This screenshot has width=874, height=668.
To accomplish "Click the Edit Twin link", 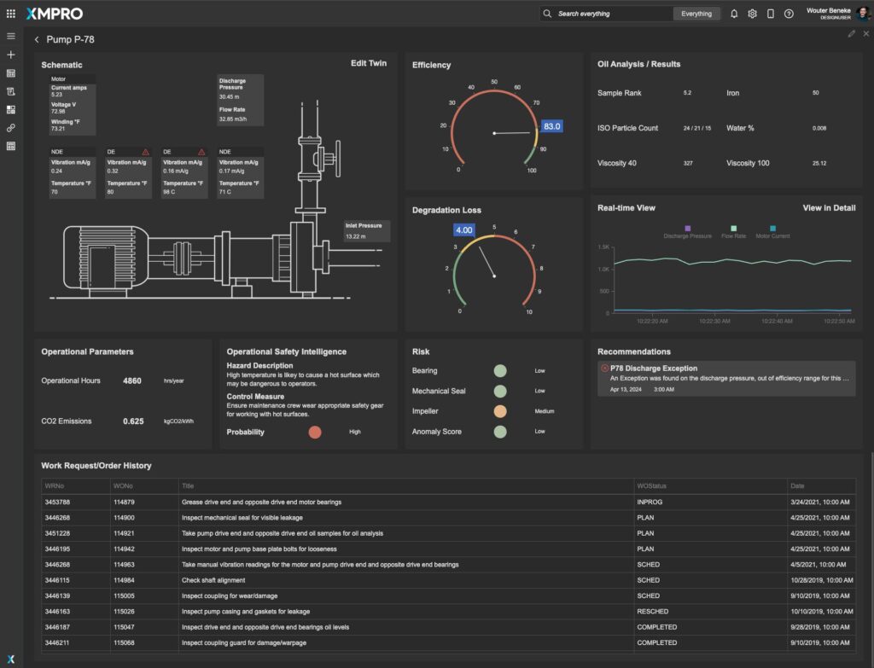I will pos(368,63).
